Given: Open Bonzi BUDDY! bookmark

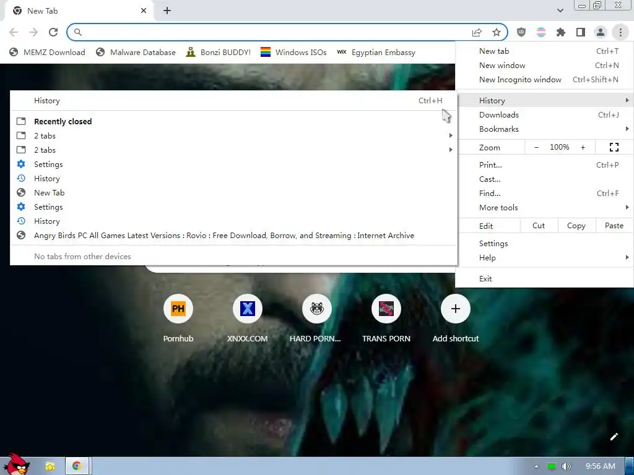Looking at the screenshot, I should [219, 52].
